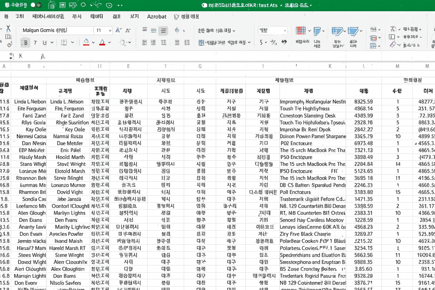This screenshot has height=290, width=435.
Task: Open the Conditional Formatting icon
Action: click(301, 31)
